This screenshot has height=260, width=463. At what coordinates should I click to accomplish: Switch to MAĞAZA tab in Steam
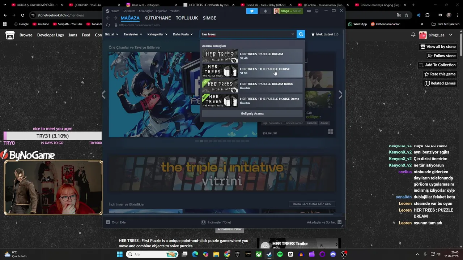[130, 18]
